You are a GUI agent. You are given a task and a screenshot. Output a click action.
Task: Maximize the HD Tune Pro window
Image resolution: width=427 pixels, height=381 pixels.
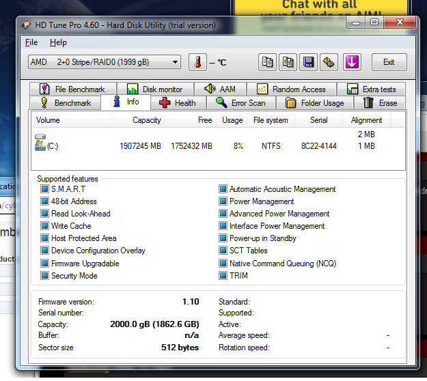point(374,23)
